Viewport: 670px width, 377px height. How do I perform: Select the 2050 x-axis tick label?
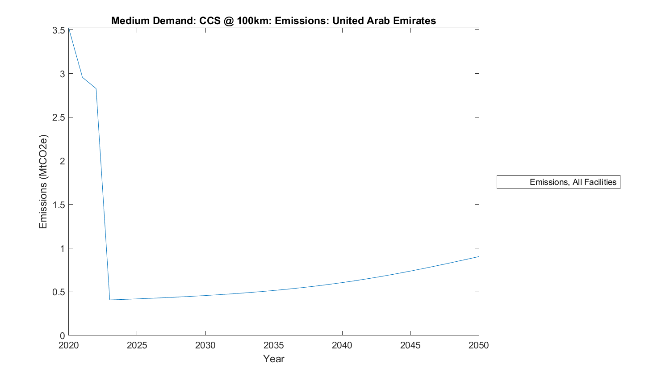(x=478, y=345)
